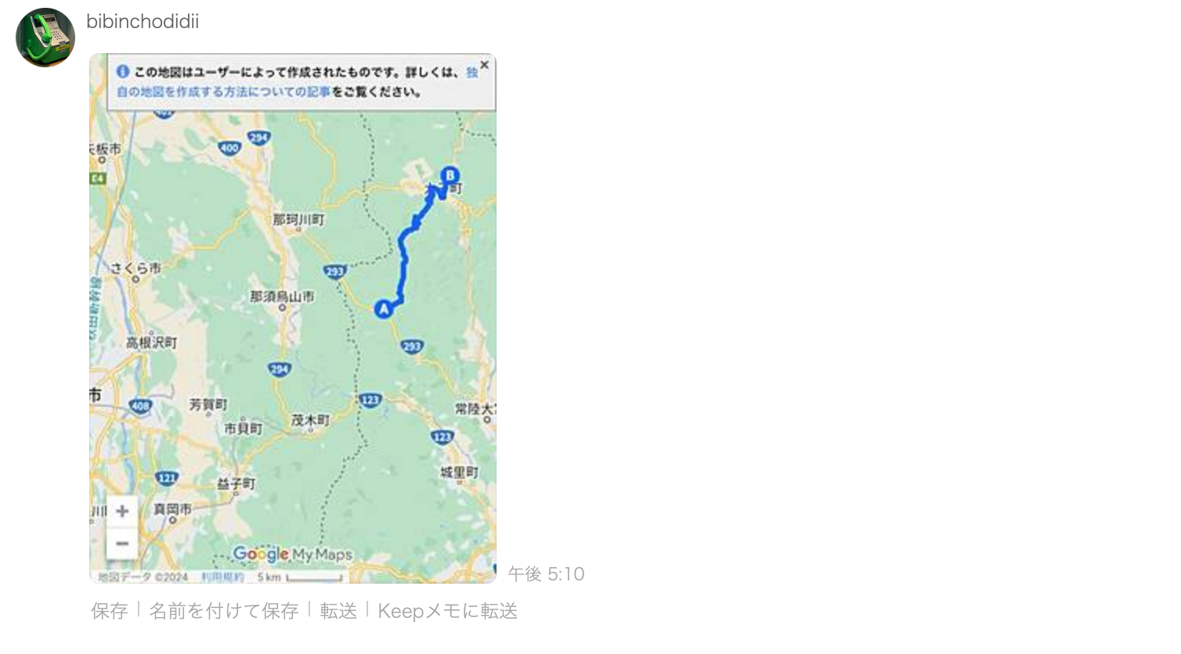Screen dimensions: 1181x654
Task: Click the 那須烏山市 label on map
Action: pos(282,296)
